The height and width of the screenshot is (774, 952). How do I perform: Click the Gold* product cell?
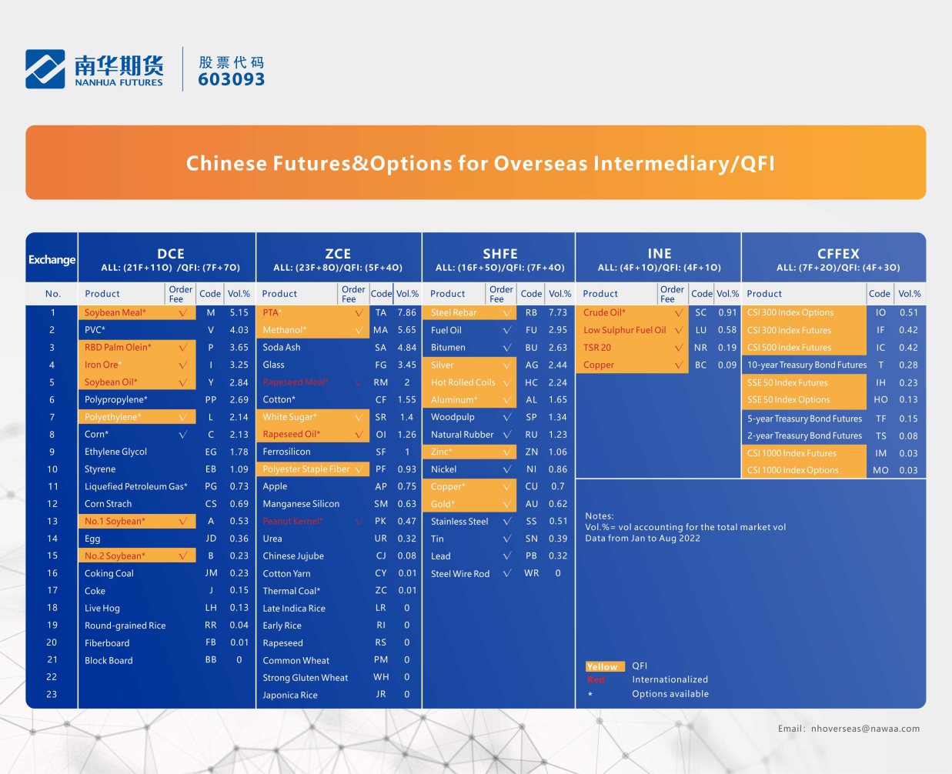469,505
